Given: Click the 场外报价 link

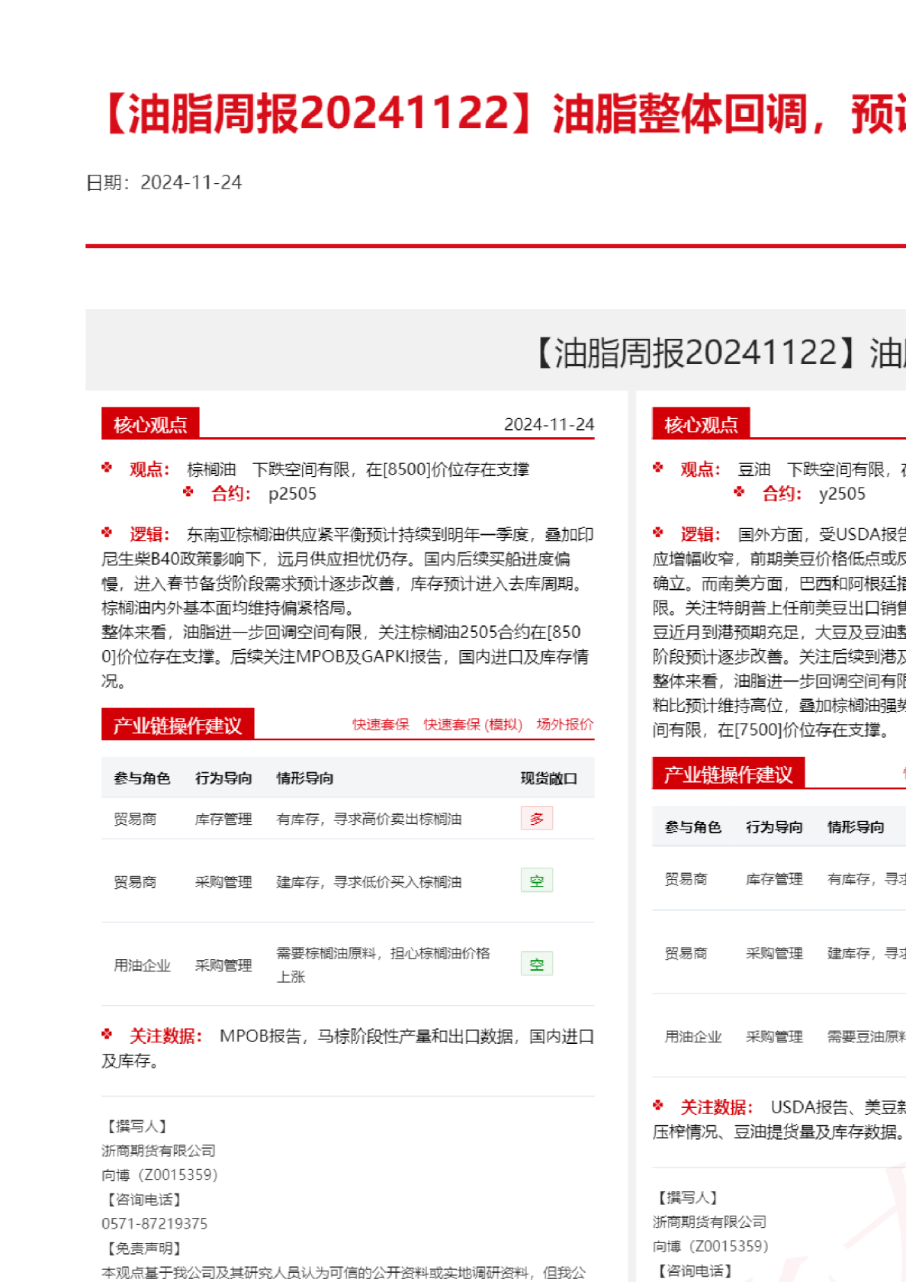Looking at the screenshot, I should [564, 724].
